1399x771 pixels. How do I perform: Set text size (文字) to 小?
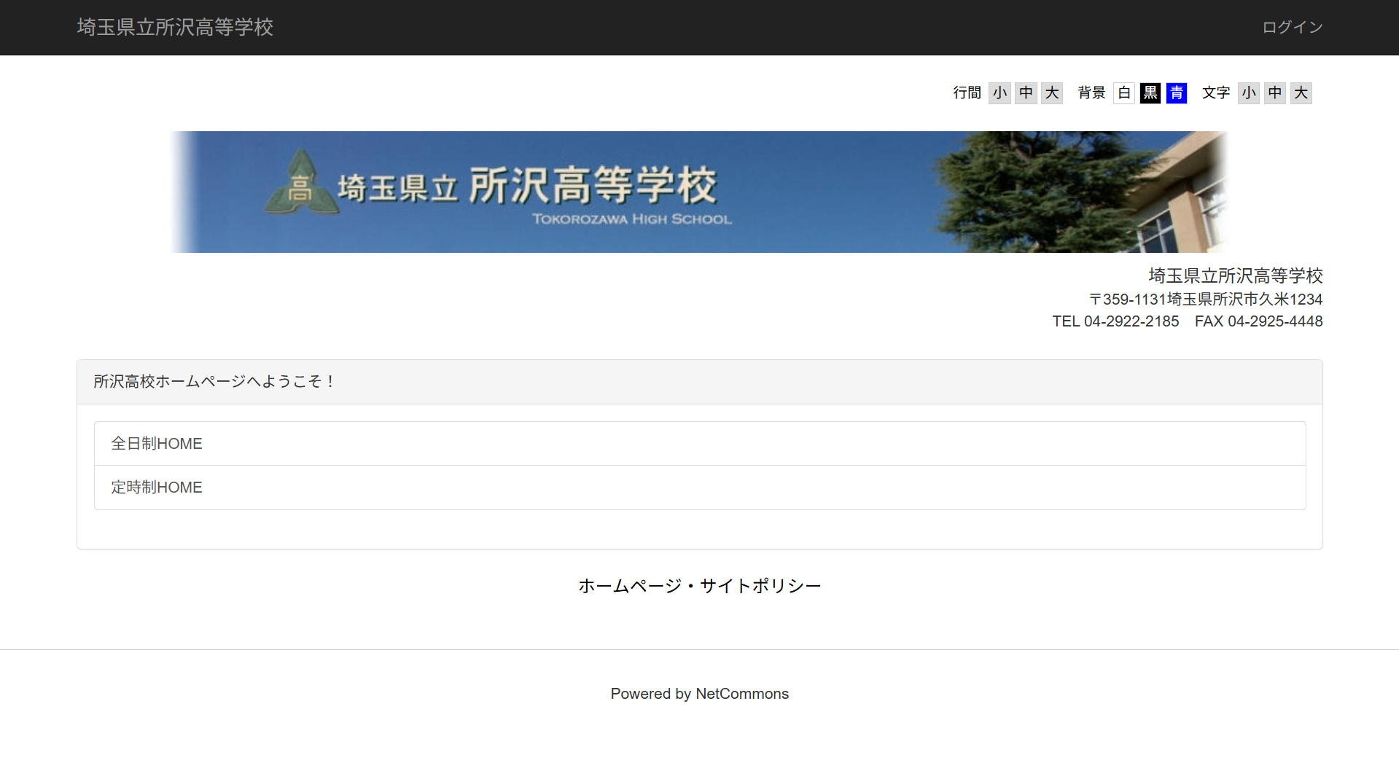1249,93
